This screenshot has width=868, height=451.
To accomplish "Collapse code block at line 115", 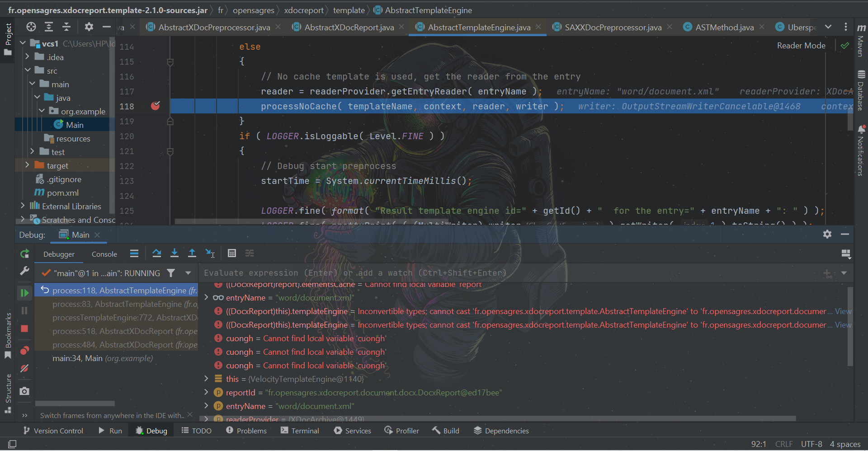I will pyautogui.click(x=170, y=62).
